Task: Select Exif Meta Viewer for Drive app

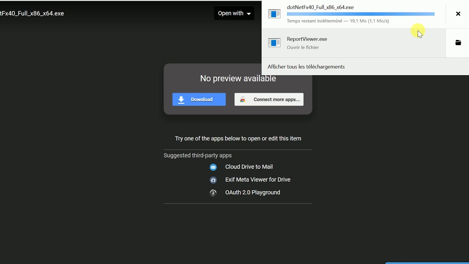Action: point(258,180)
